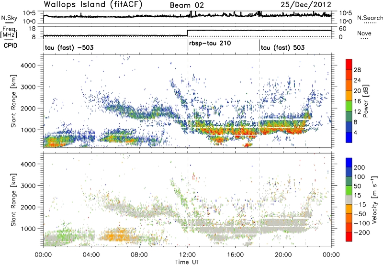Click the 'Beam 02' label

pos(187,5)
